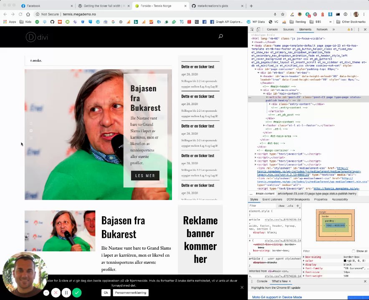Click the Bajasen fra Bukarest article heading
This screenshot has height=300, width=369.
pos(123,227)
